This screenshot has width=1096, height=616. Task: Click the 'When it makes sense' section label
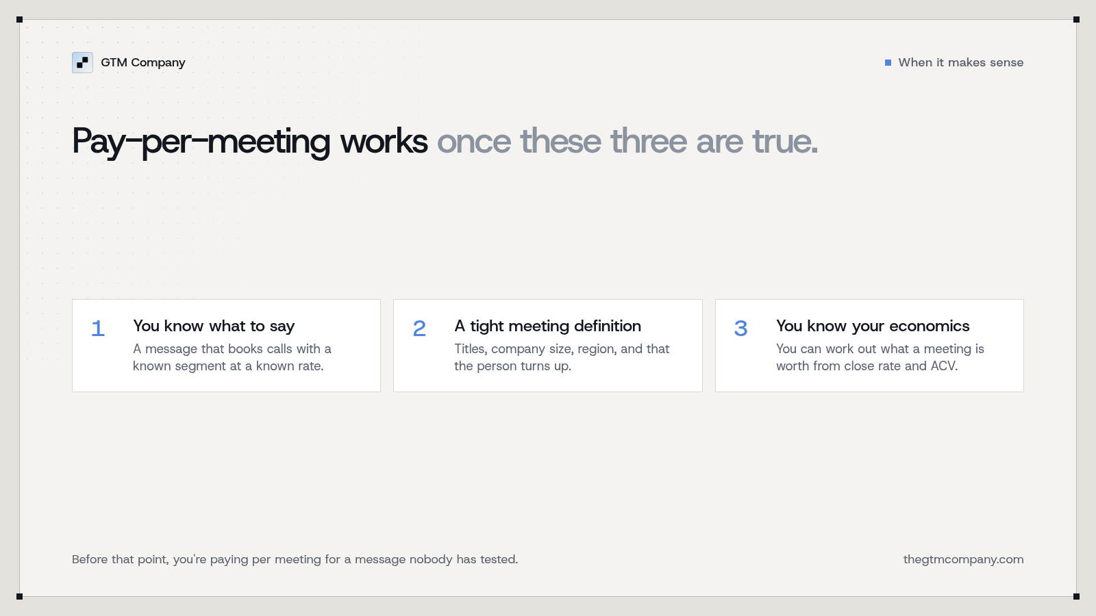tap(960, 62)
